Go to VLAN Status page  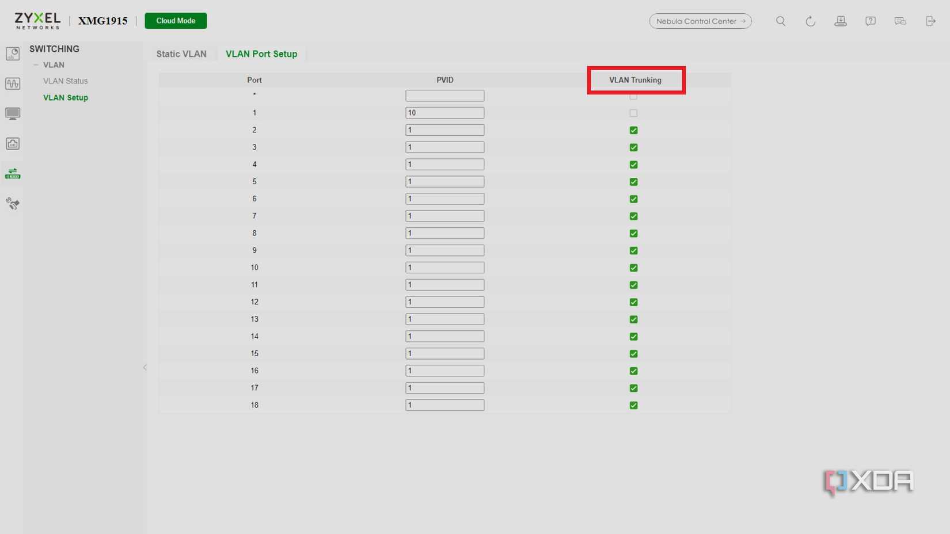(65, 81)
